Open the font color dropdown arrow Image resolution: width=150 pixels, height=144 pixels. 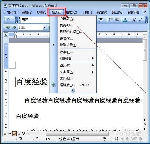coord(130,20)
